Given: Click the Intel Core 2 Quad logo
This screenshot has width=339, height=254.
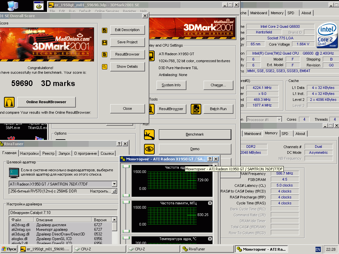Looking at the screenshot, I should click(x=327, y=36).
